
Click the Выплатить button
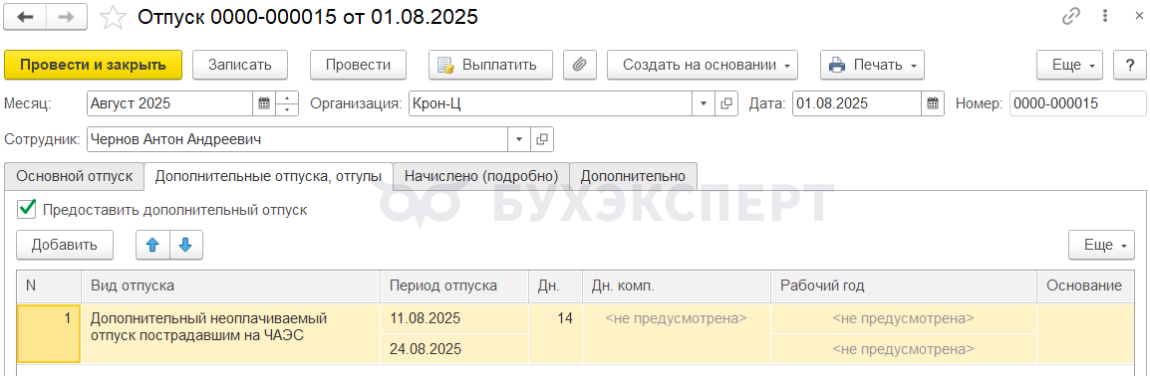(490, 65)
